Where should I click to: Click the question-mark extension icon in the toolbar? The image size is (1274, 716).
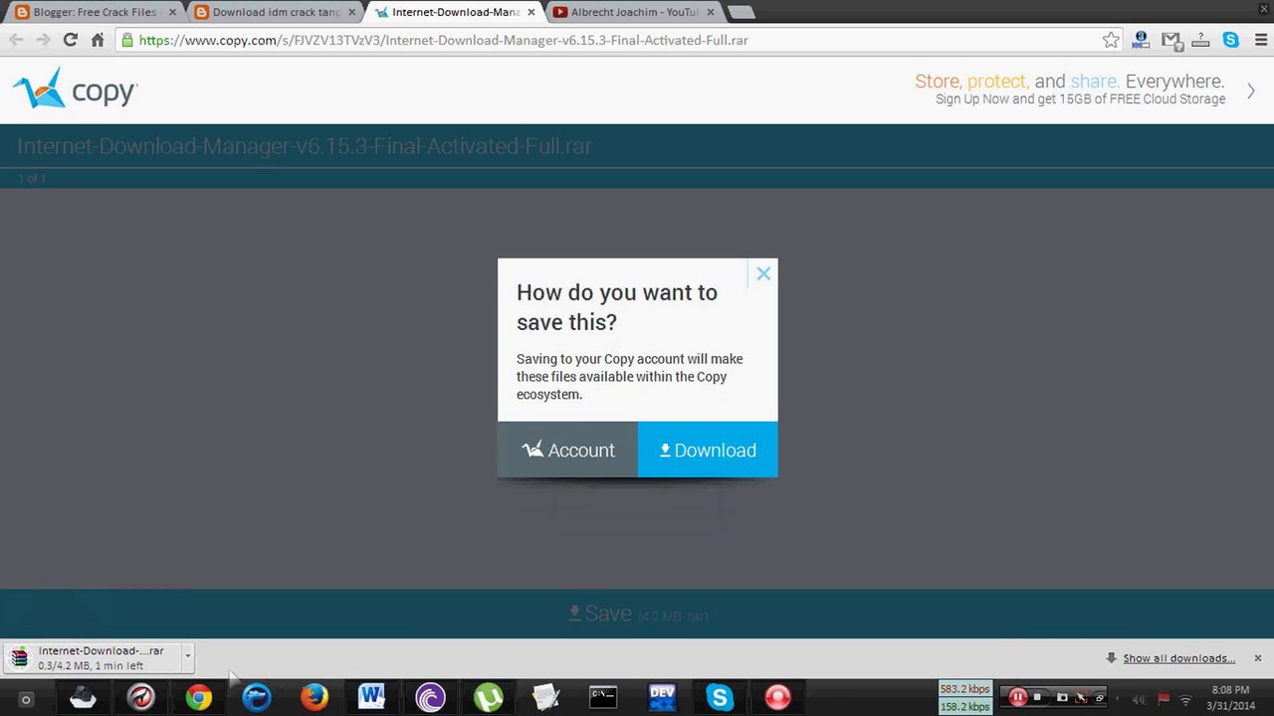click(1201, 40)
